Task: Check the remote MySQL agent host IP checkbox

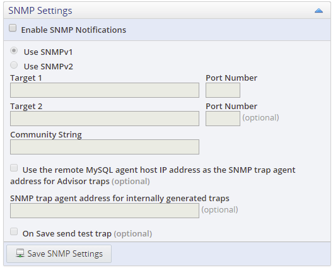Action: pos(14,168)
